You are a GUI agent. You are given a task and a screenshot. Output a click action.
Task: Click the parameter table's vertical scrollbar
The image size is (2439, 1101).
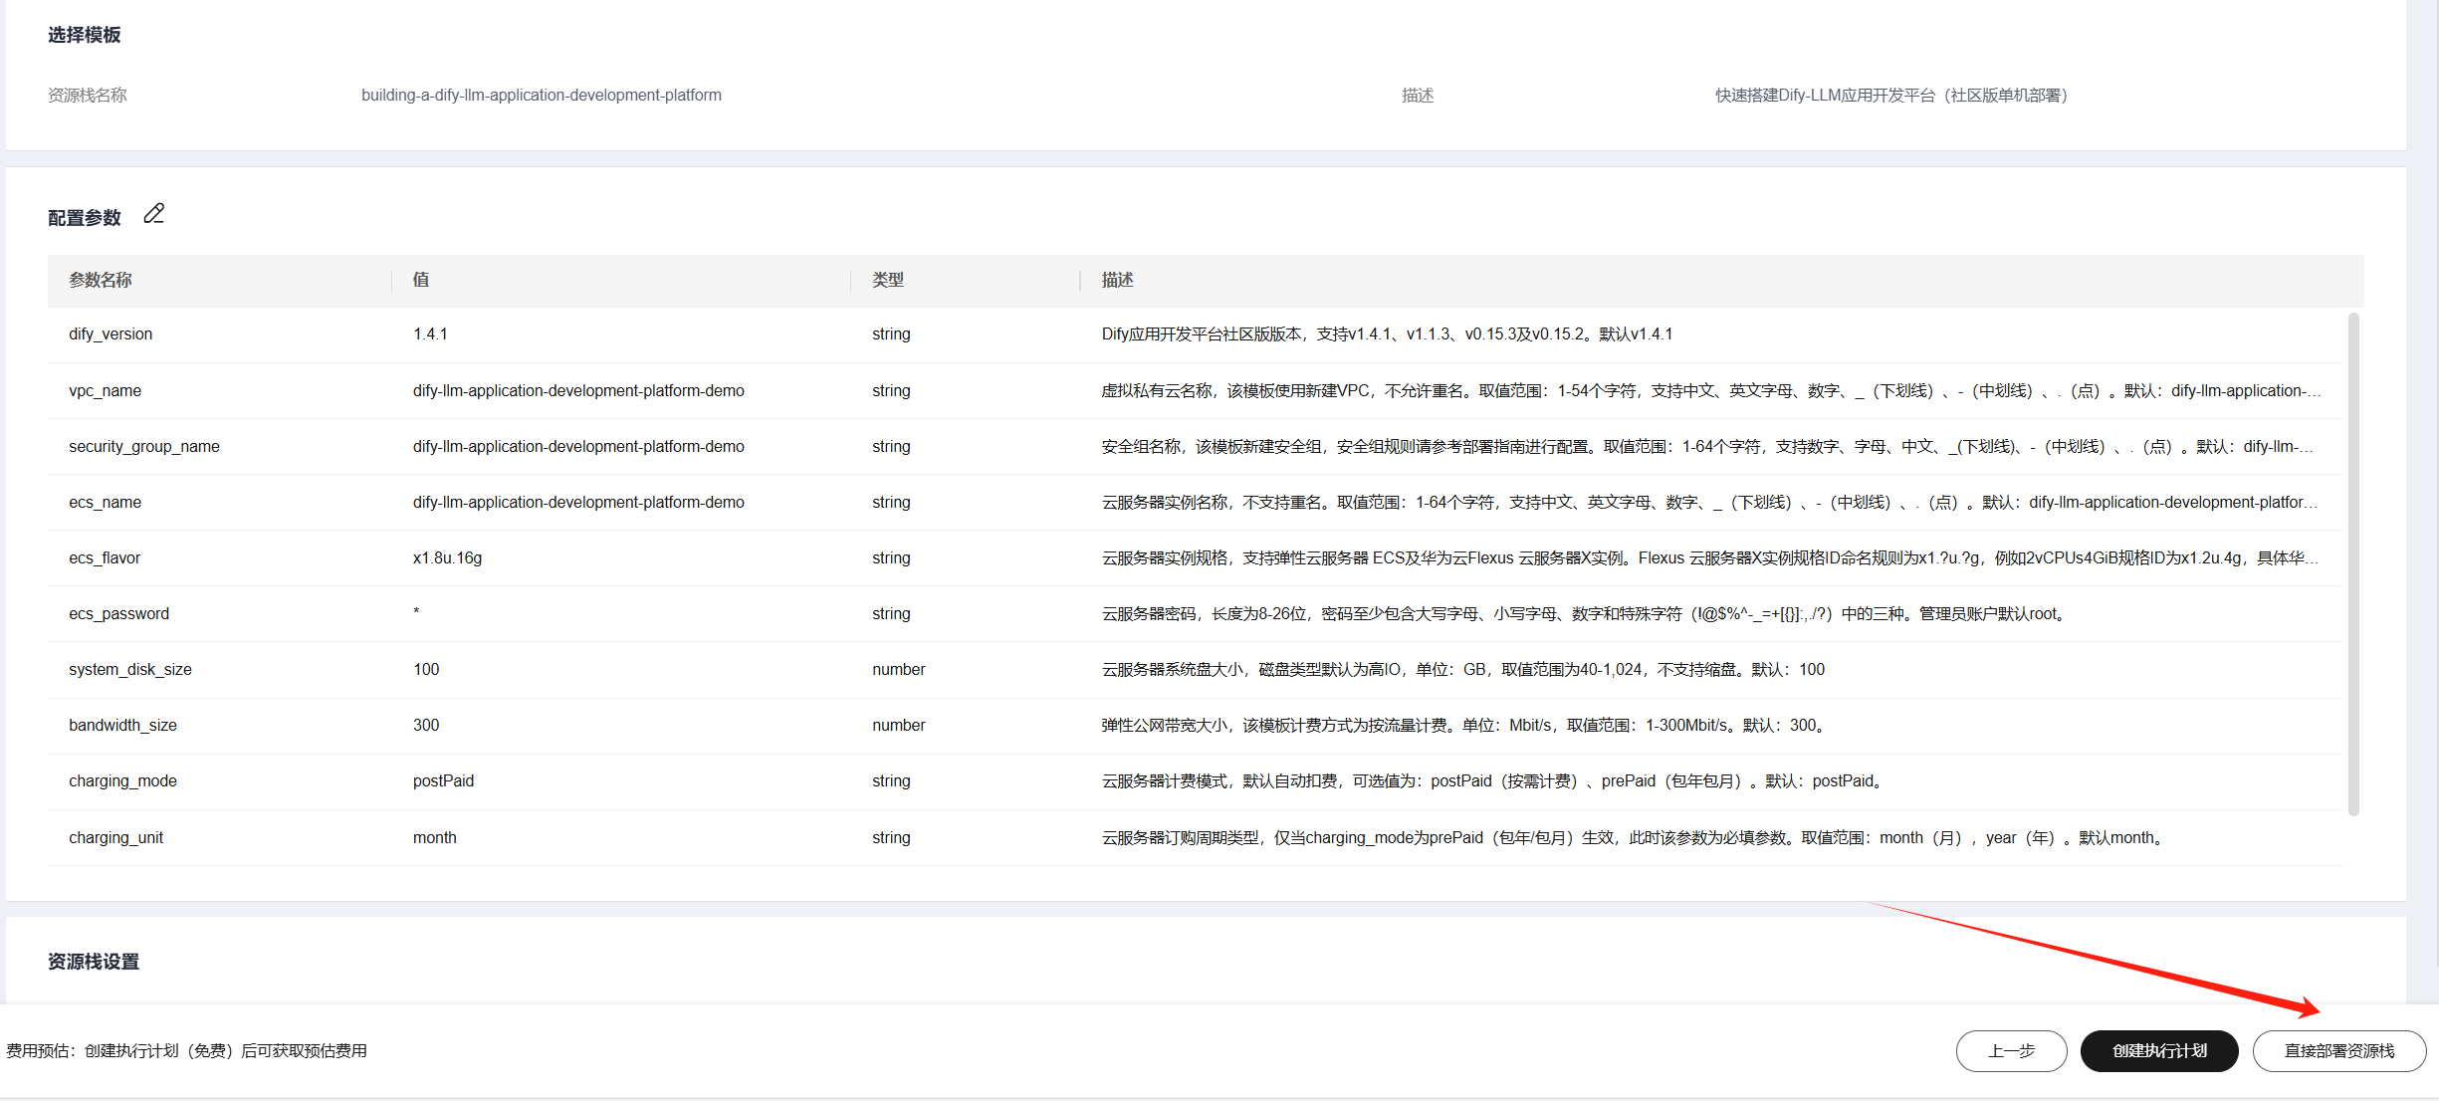coord(2353,563)
